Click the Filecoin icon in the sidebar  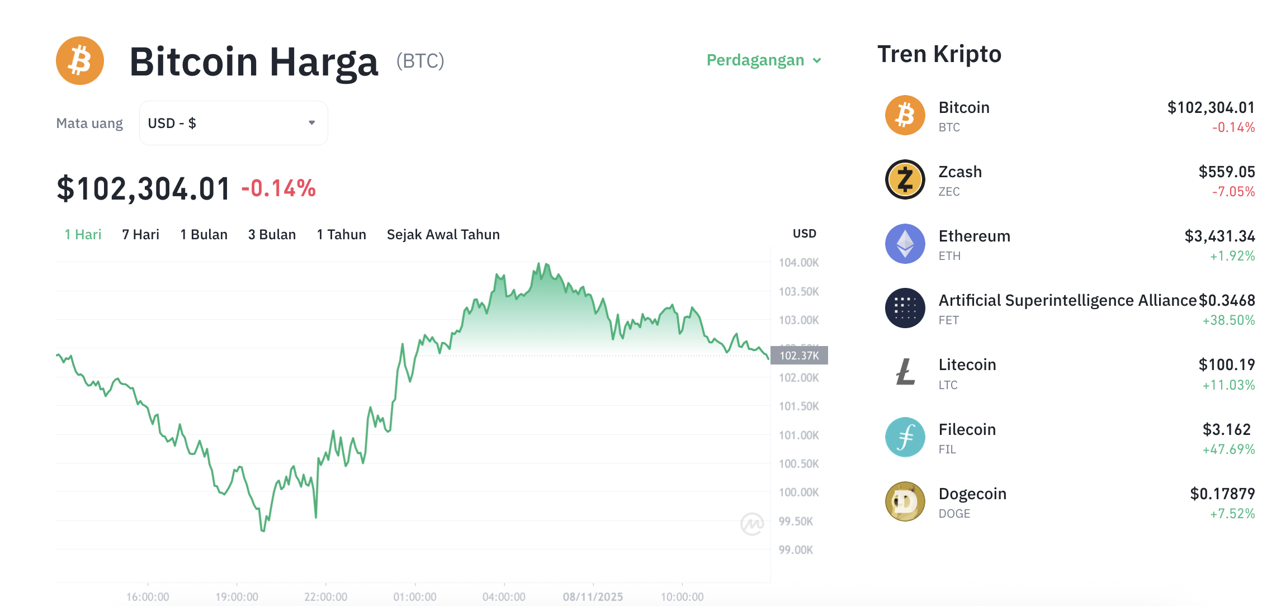coord(904,437)
